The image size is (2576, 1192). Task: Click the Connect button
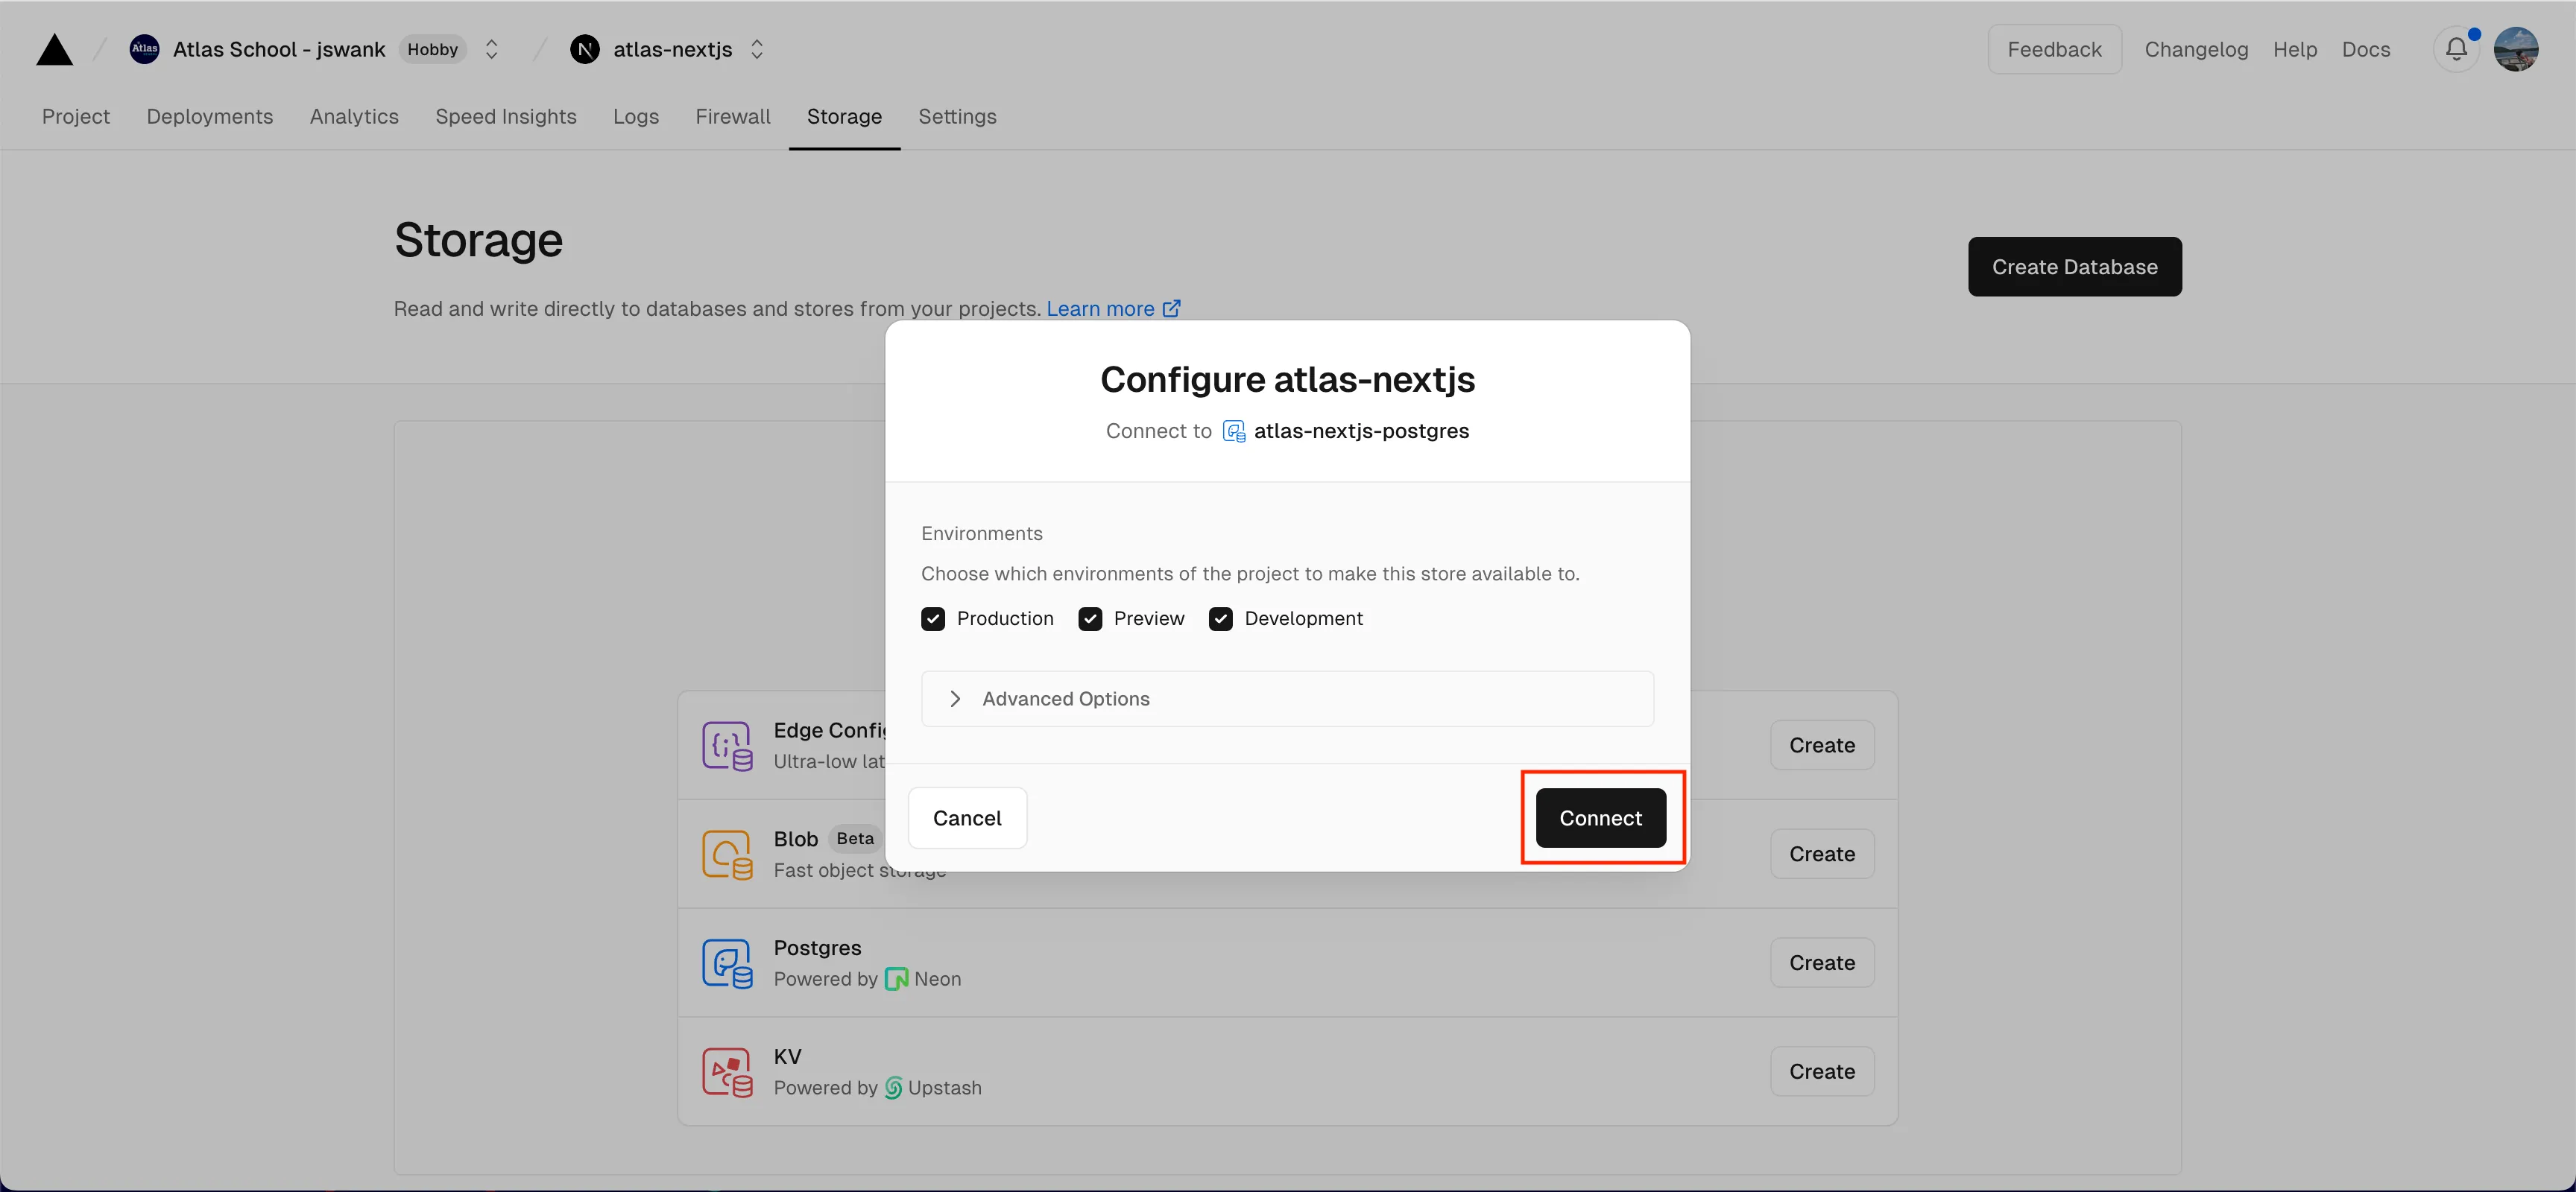pyautogui.click(x=1600, y=818)
